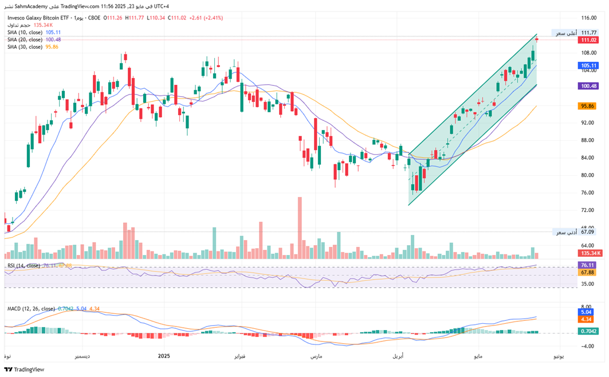Click the red "111.02" last-price tag
This screenshot has width=609, height=377.
click(x=589, y=40)
